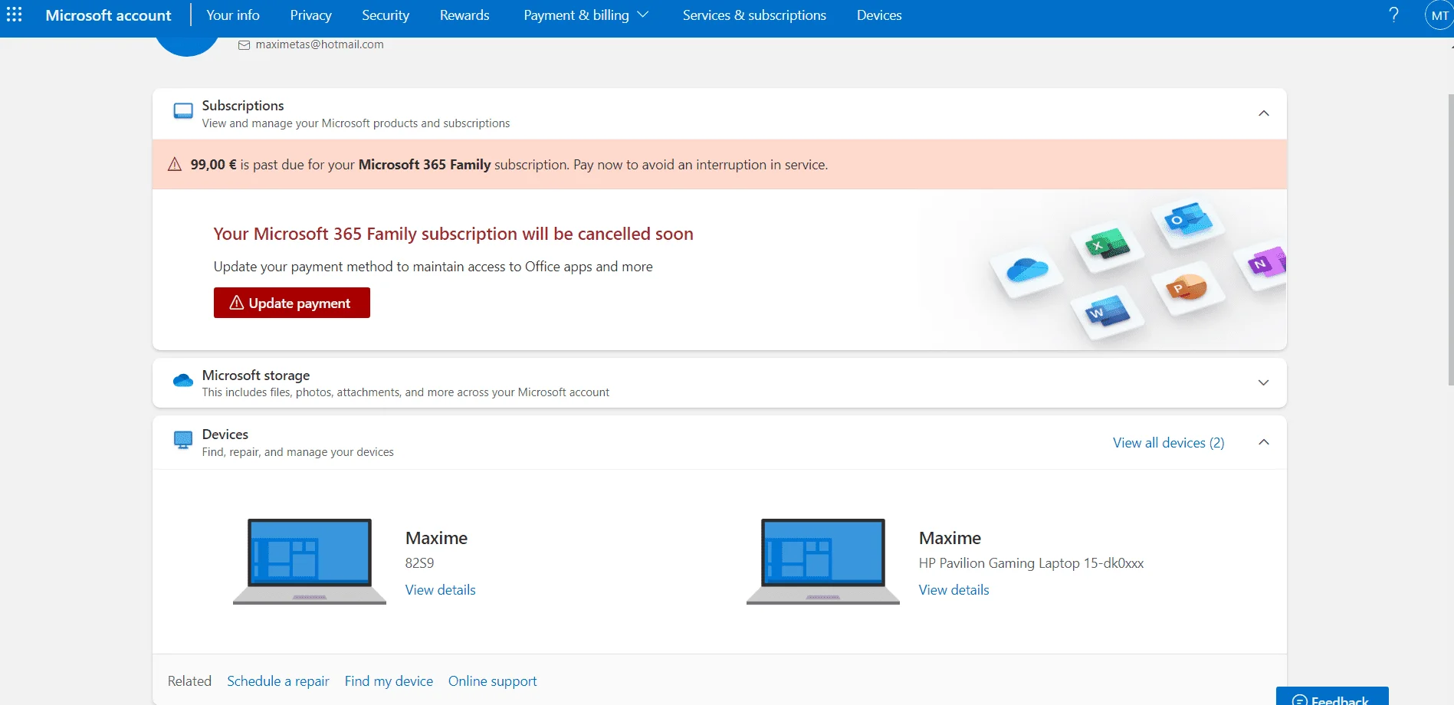Click the Microsoft storage heading

[x=256, y=375]
